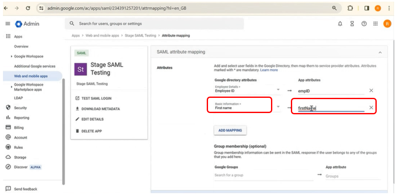Click the Groups app attribute field
397x194 pixels.
353,176
